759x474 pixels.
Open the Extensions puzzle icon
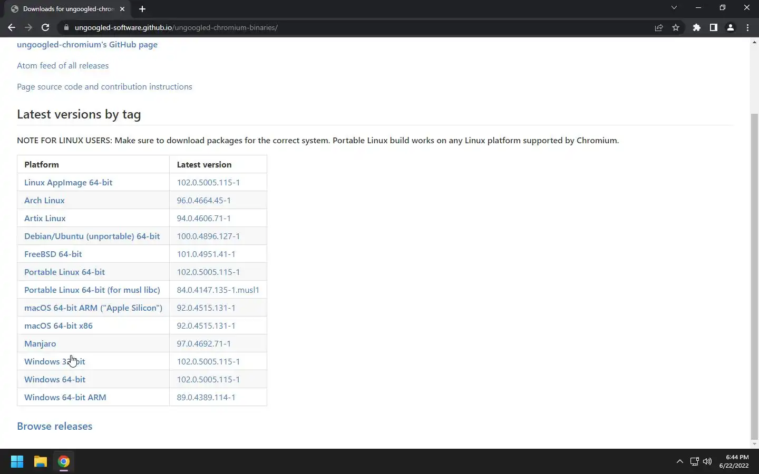click(x=697, y=27)
